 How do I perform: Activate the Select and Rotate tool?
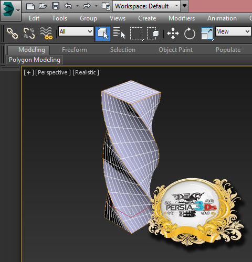pos(190,34)
